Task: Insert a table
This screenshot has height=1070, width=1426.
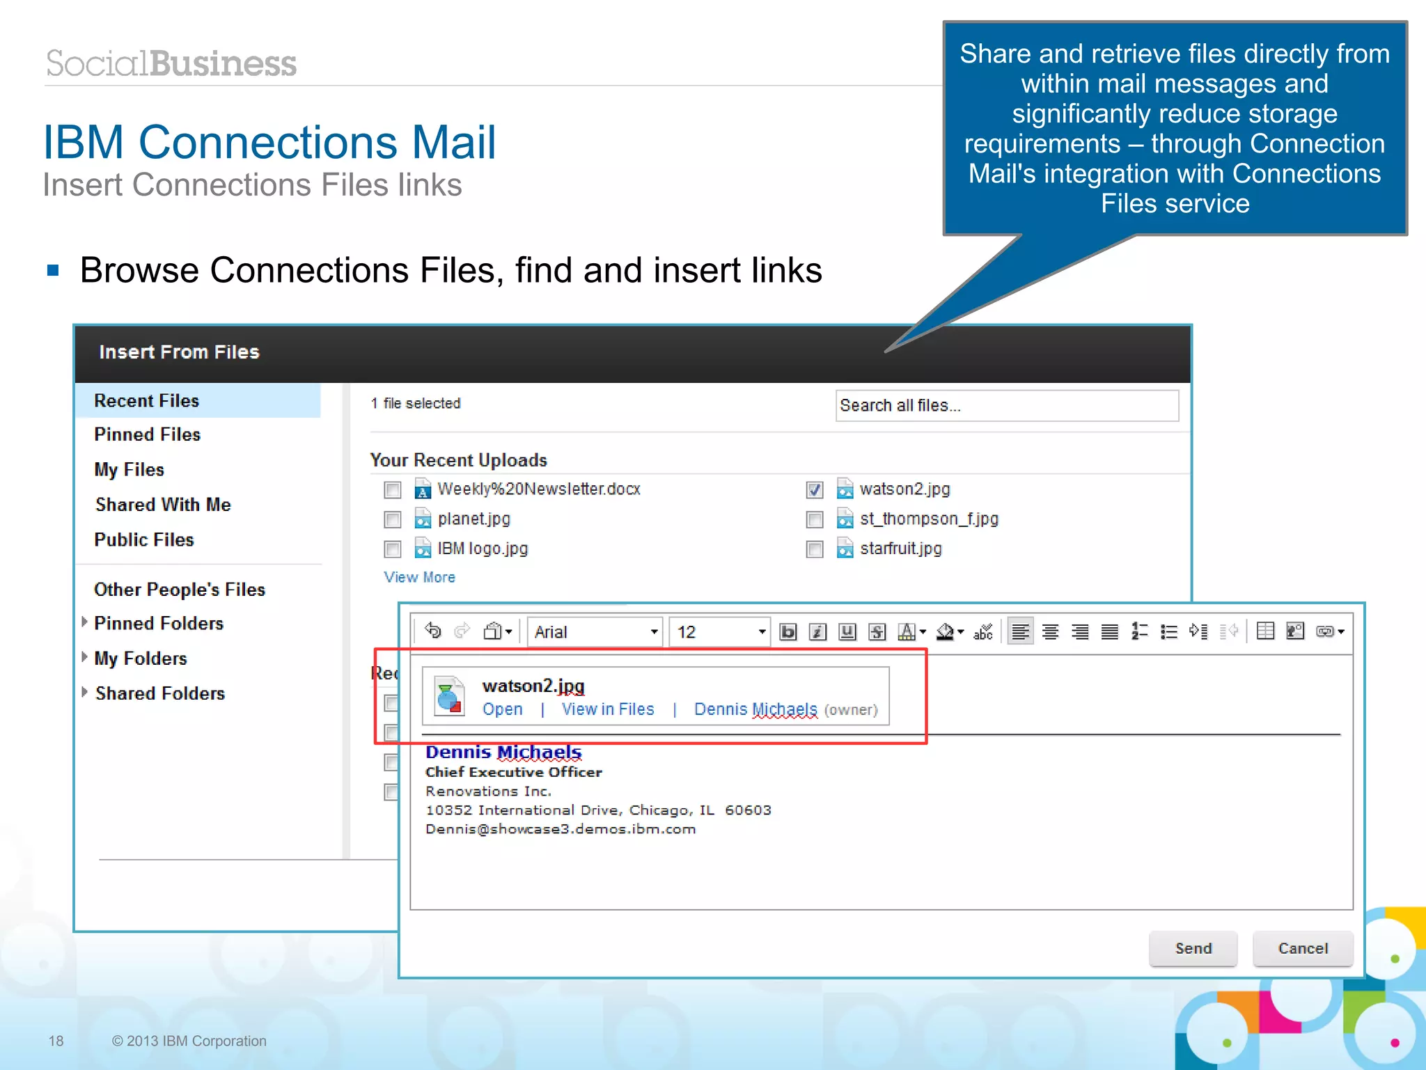Action: [1266, 631]
